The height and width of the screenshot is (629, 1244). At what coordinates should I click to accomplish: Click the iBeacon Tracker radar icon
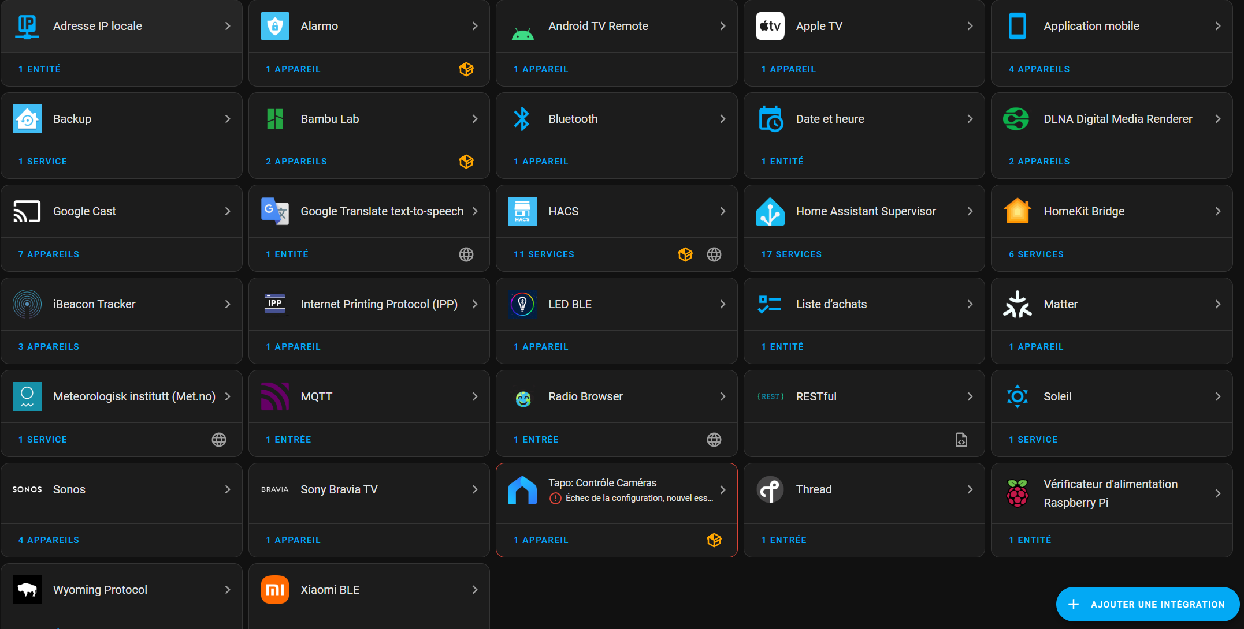point(27,304)
